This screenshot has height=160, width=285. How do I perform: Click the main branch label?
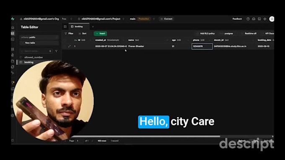[132, 19]
